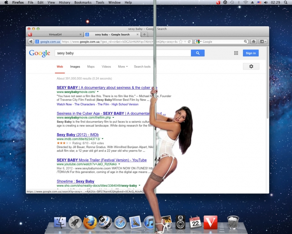Click the Wi-Fi icon in the menu bar
The width and height of the screenshot is (292, 234).
point(246,3)
